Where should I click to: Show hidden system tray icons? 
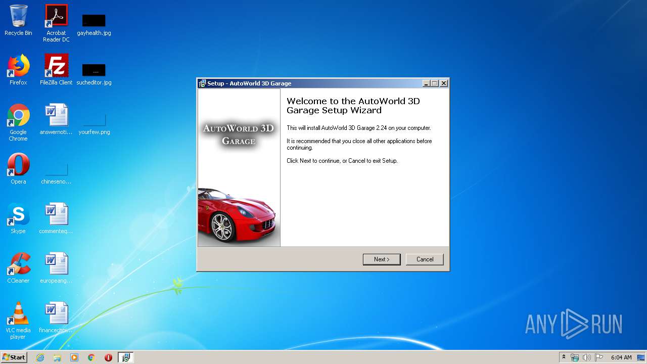click(564, 357)
